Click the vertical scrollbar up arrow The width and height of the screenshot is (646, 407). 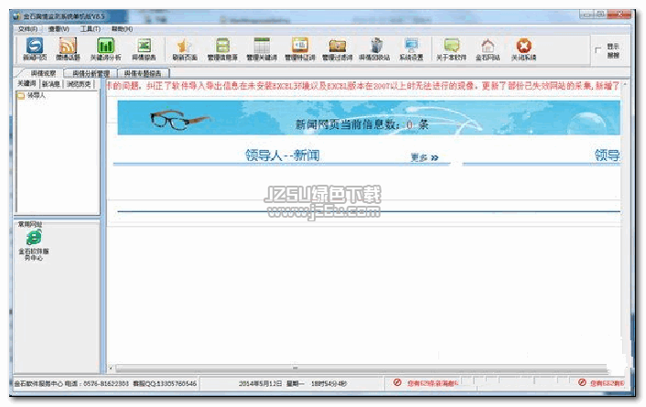pos(625,84)
